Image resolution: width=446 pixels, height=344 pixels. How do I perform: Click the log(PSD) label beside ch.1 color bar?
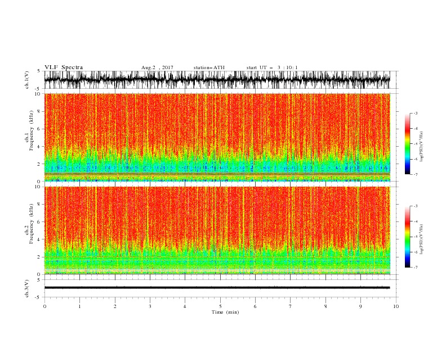[421, 147]
